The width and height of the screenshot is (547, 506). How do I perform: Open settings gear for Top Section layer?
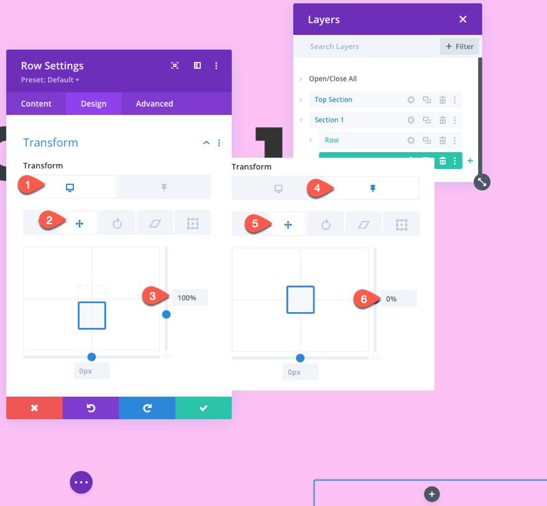point(411,100)
